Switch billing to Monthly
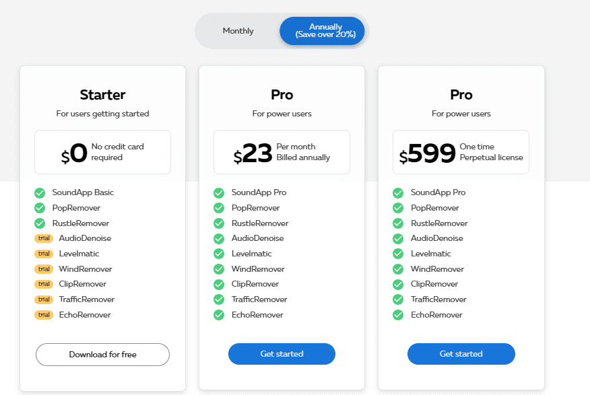Image resolution: width=590 pixels, height=395 pixels. click(238, 31)
